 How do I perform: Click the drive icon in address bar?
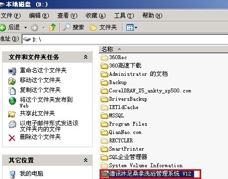[27, 39]
